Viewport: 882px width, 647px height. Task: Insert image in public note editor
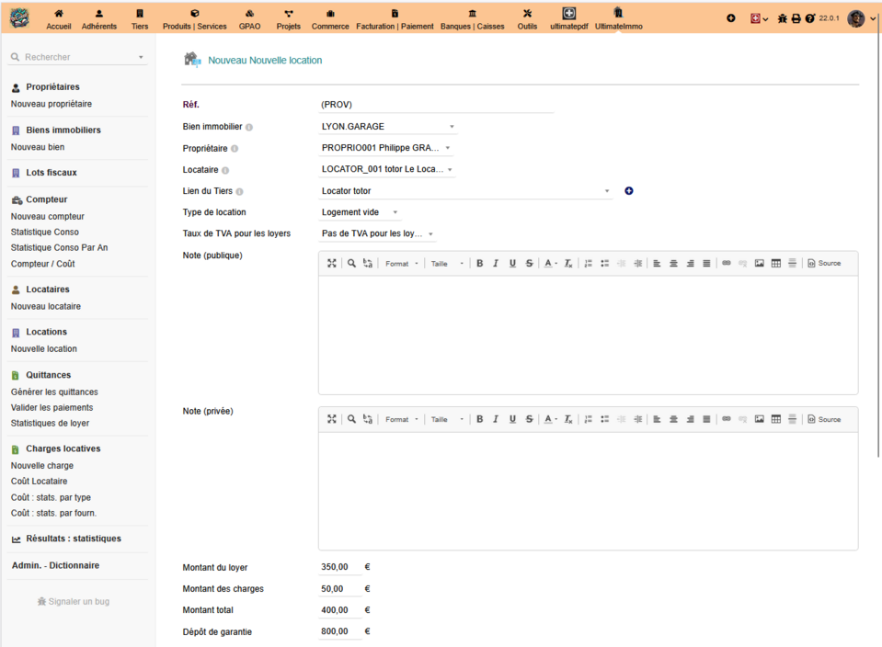[760, 264]
